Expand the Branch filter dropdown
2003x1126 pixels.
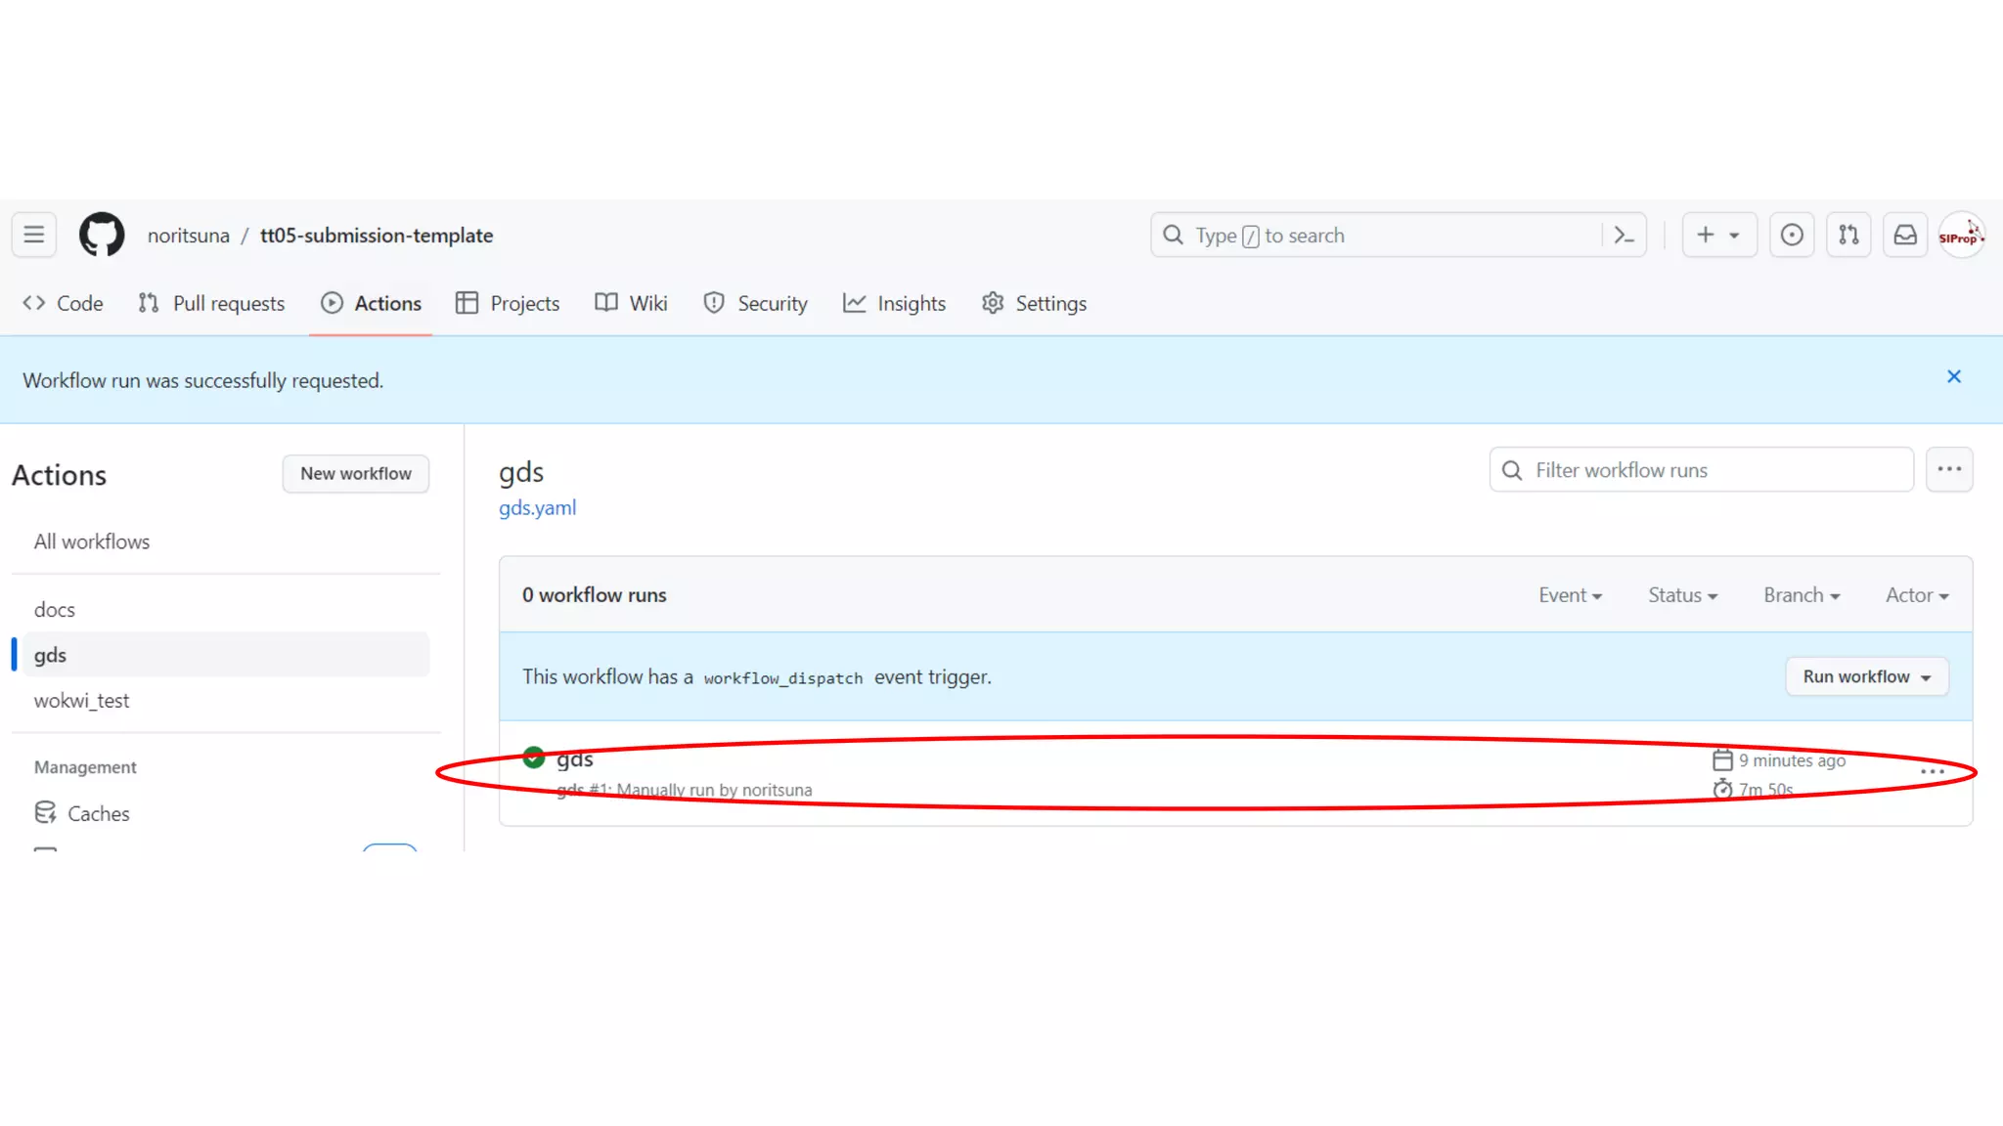tap(1802, 595)
